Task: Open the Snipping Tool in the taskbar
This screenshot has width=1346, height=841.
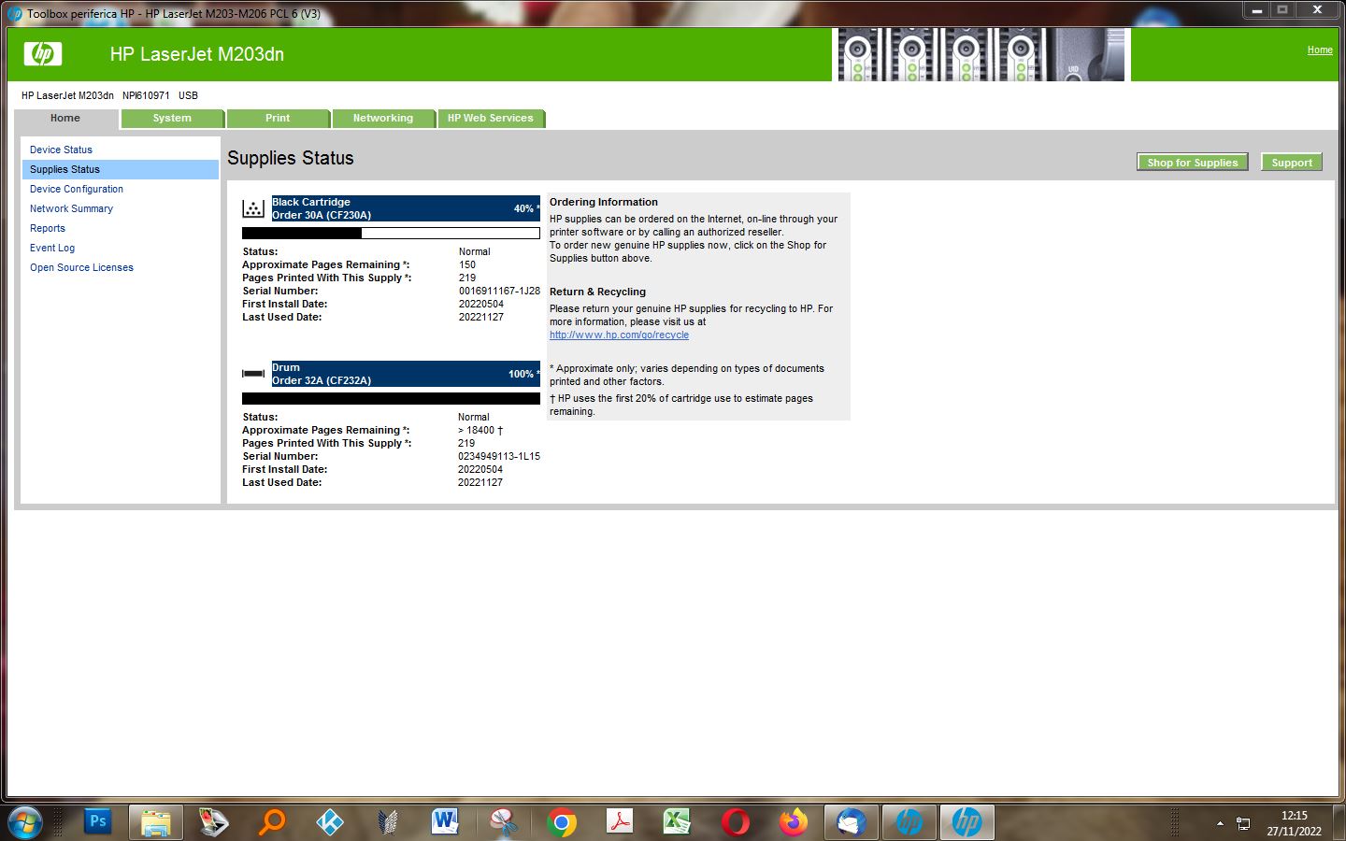Action: tap(504, 822)
